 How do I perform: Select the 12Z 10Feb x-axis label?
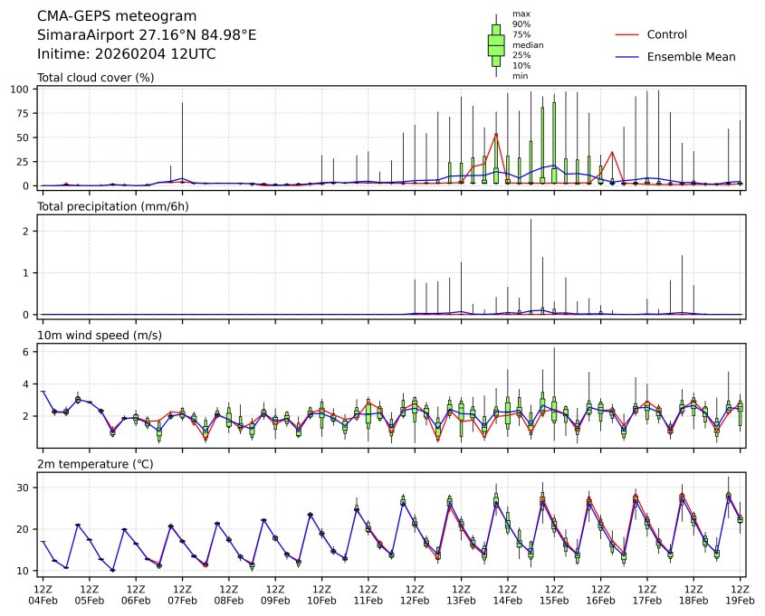[321, 593]
